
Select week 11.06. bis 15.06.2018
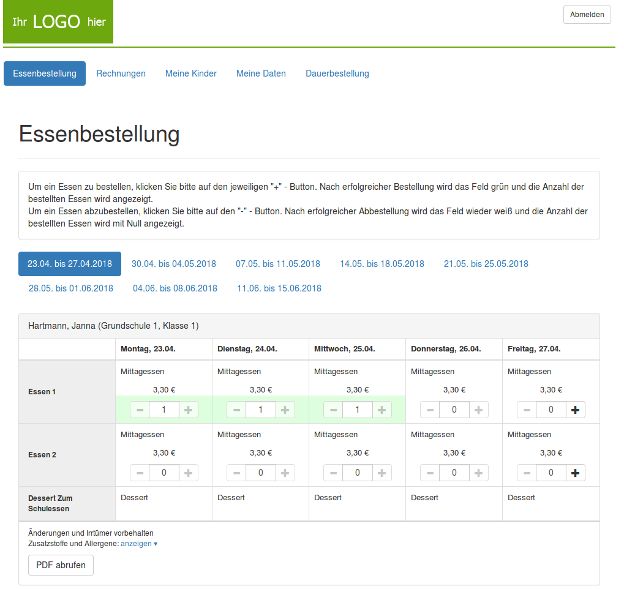click(x=279, y=288)
